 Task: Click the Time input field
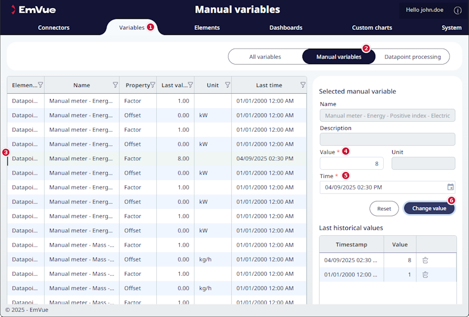point(387,187)
